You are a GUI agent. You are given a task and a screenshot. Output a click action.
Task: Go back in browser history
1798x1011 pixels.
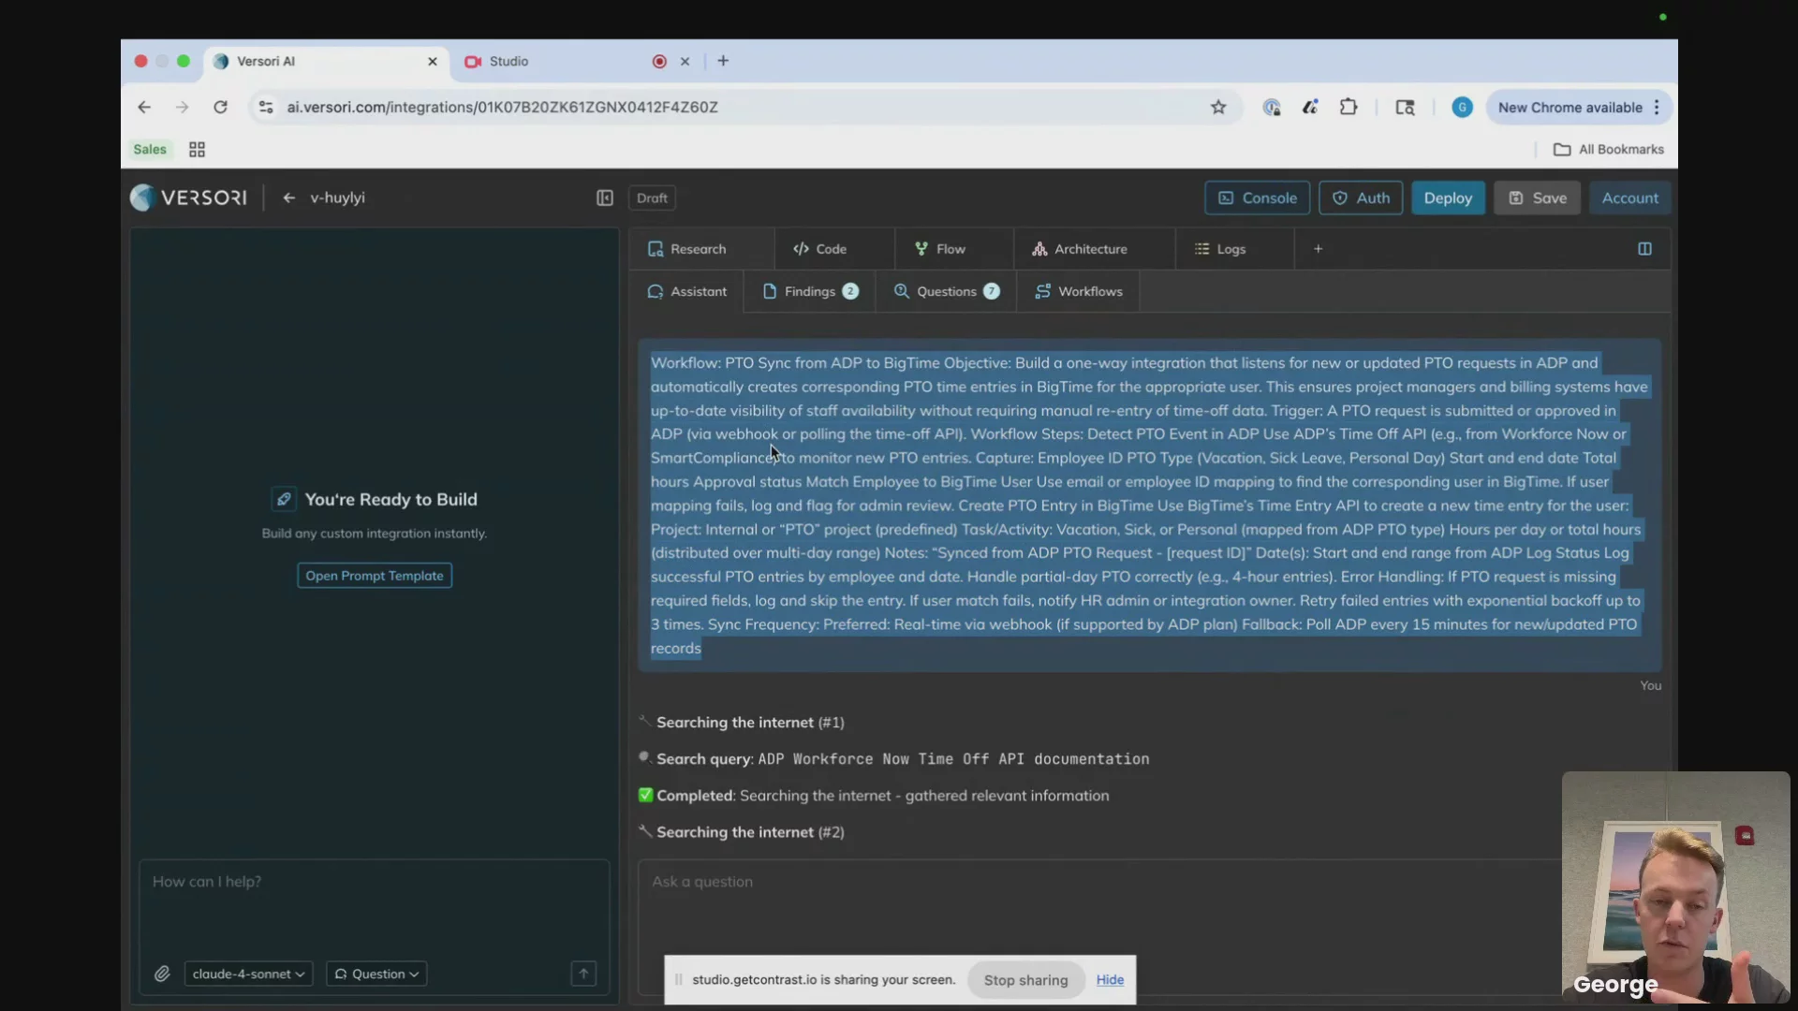coord(144,108)
